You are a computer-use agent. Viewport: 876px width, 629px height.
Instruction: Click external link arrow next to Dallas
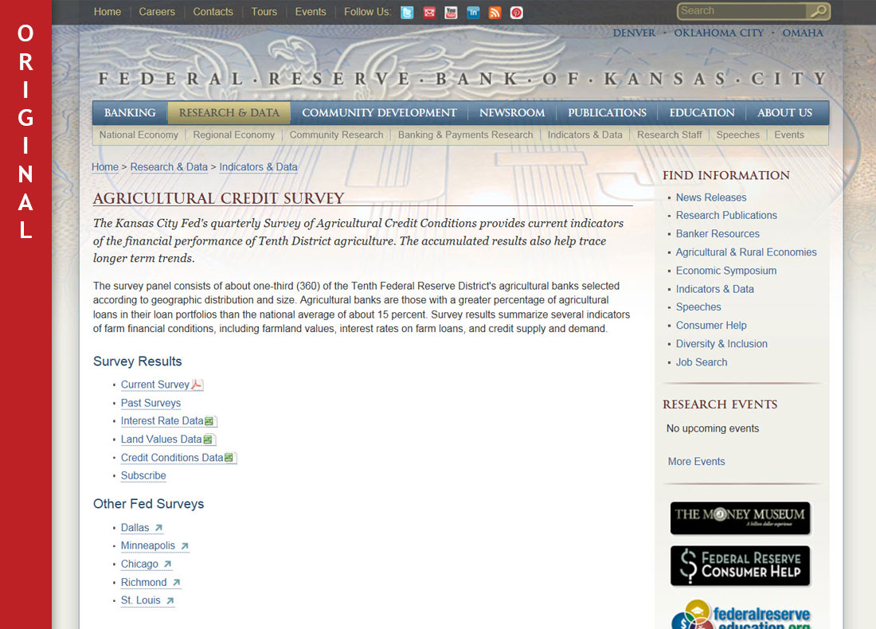[x=158, y=528]
